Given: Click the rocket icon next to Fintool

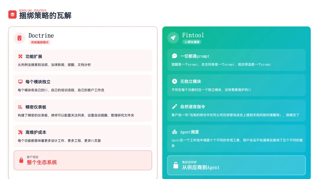Looking at the screenshot, I should pyautogui.click(x=173, y=38).
